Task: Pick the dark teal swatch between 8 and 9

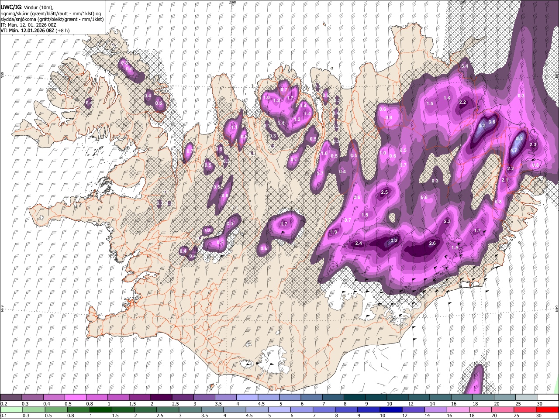Action: click(x=355, y=397)
